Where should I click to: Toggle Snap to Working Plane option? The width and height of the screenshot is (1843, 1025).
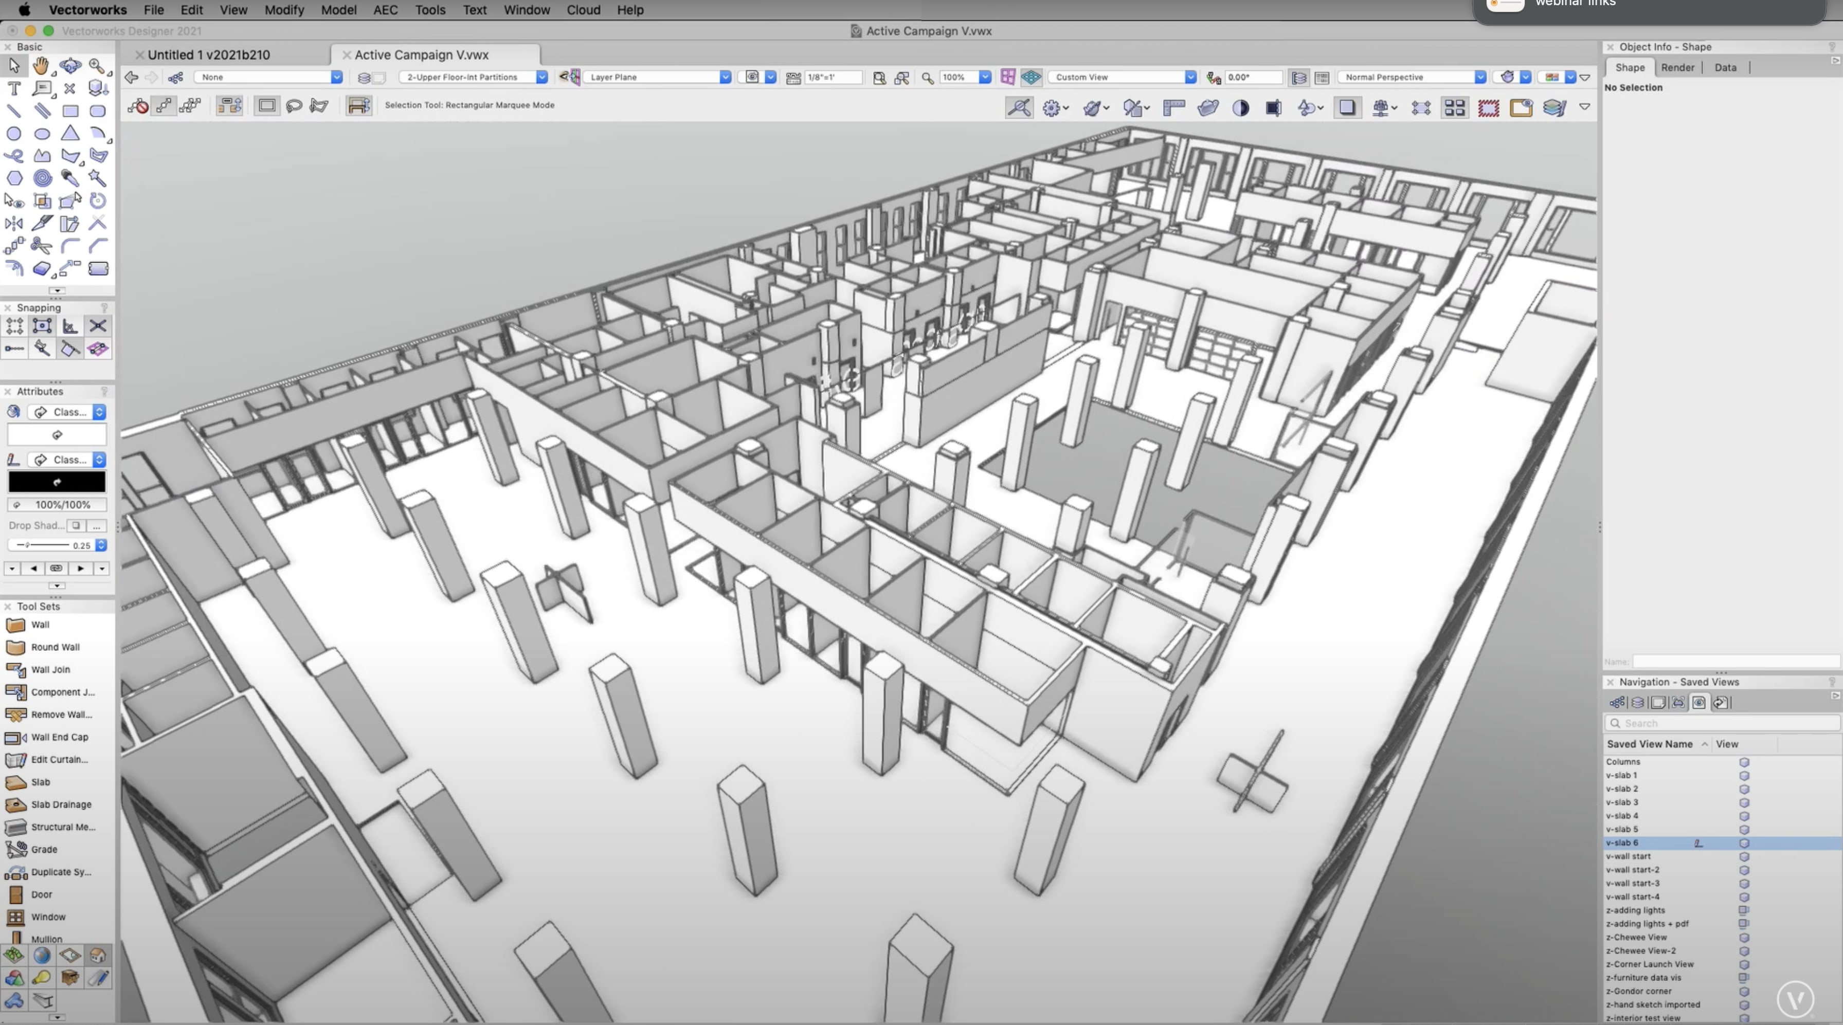97,349
